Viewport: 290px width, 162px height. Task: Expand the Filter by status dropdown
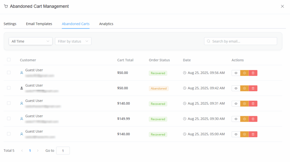[73, 41]
